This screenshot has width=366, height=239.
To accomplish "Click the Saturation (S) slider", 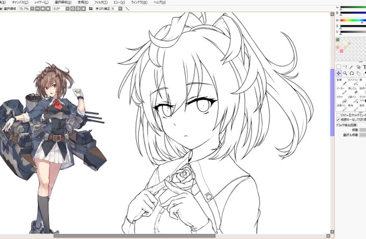I will click(x=353, y=26).
